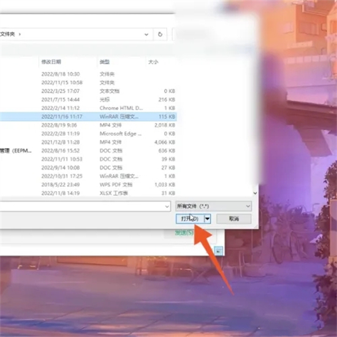
Task: Open the filename field dropdown chevron
Action: (x=167, y=206)
